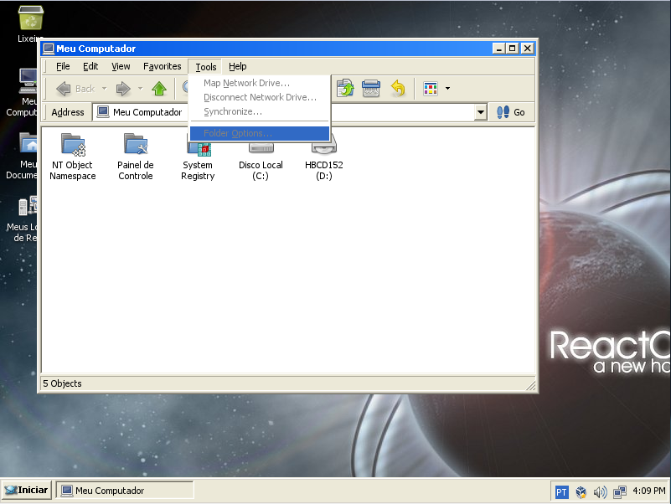Open the Favorites menu
Screen dimensions: 671x504
163,66
